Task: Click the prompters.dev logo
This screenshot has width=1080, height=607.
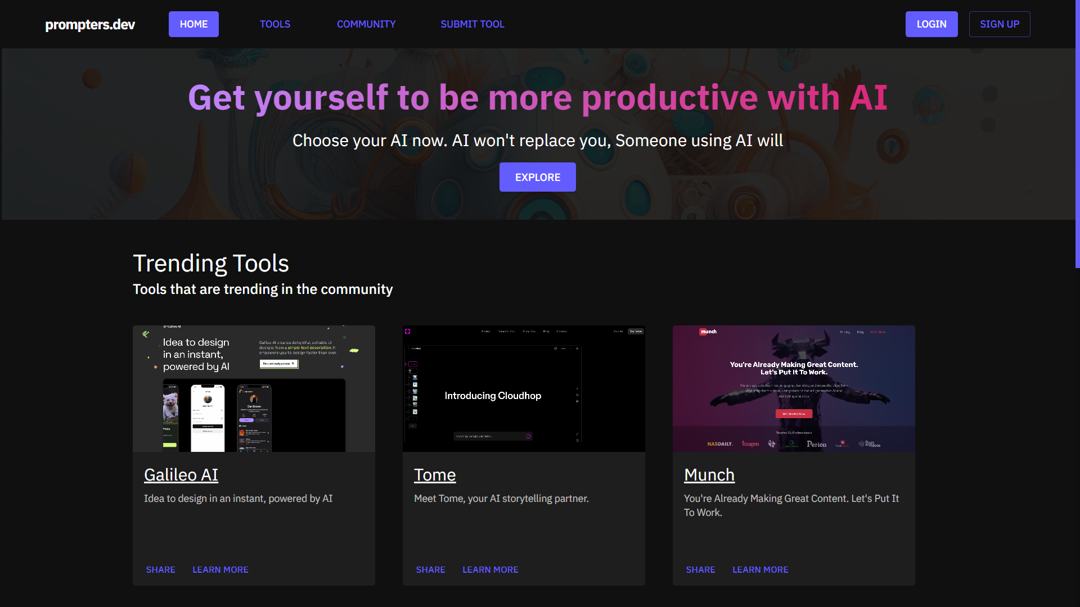Action: (x=90, y=24)
